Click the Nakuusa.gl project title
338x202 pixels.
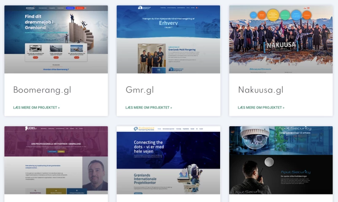point(261,90)
